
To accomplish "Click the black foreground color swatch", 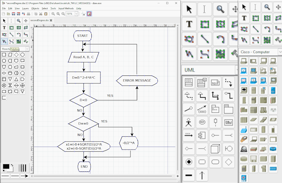I will (x=6, y=167).
